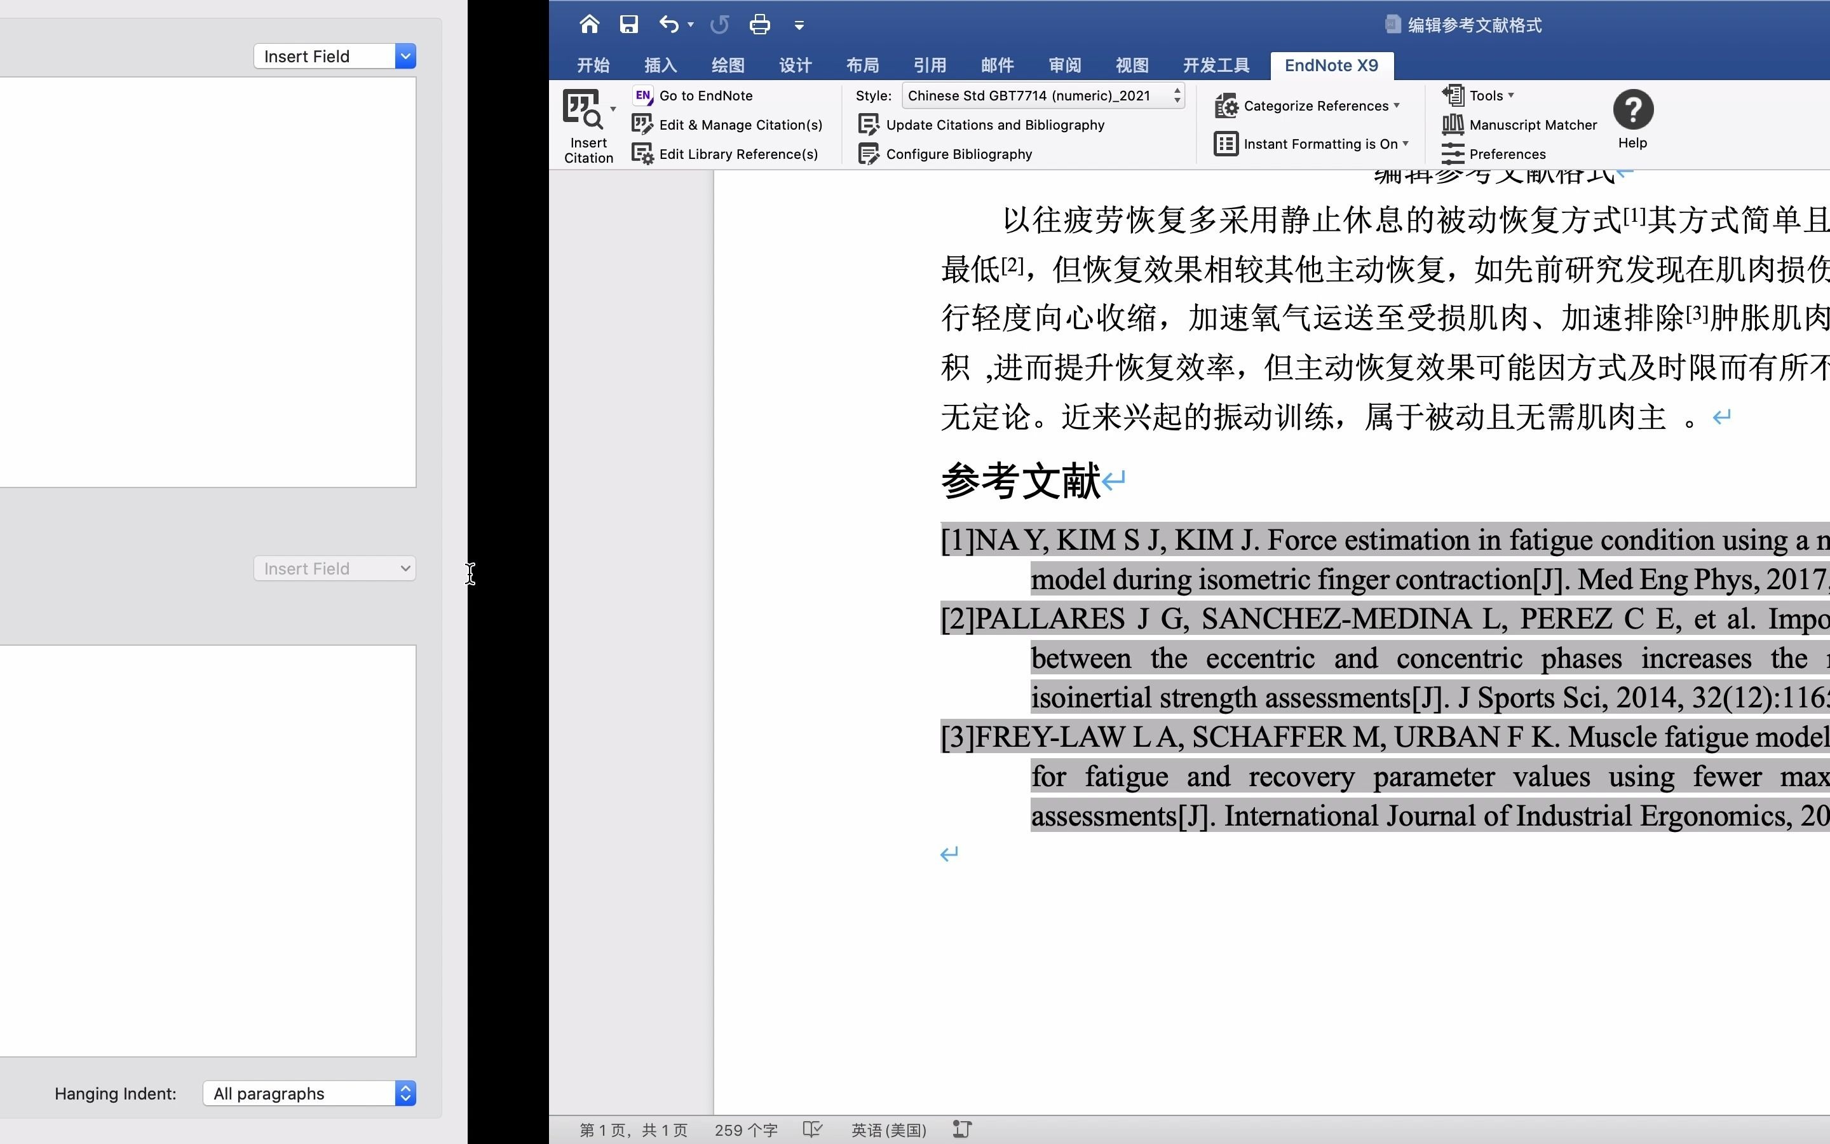Click reference [3] FREY-LAW L A entry
This screenshot has width=1830, height=1144.
[x=1385, y=776]
